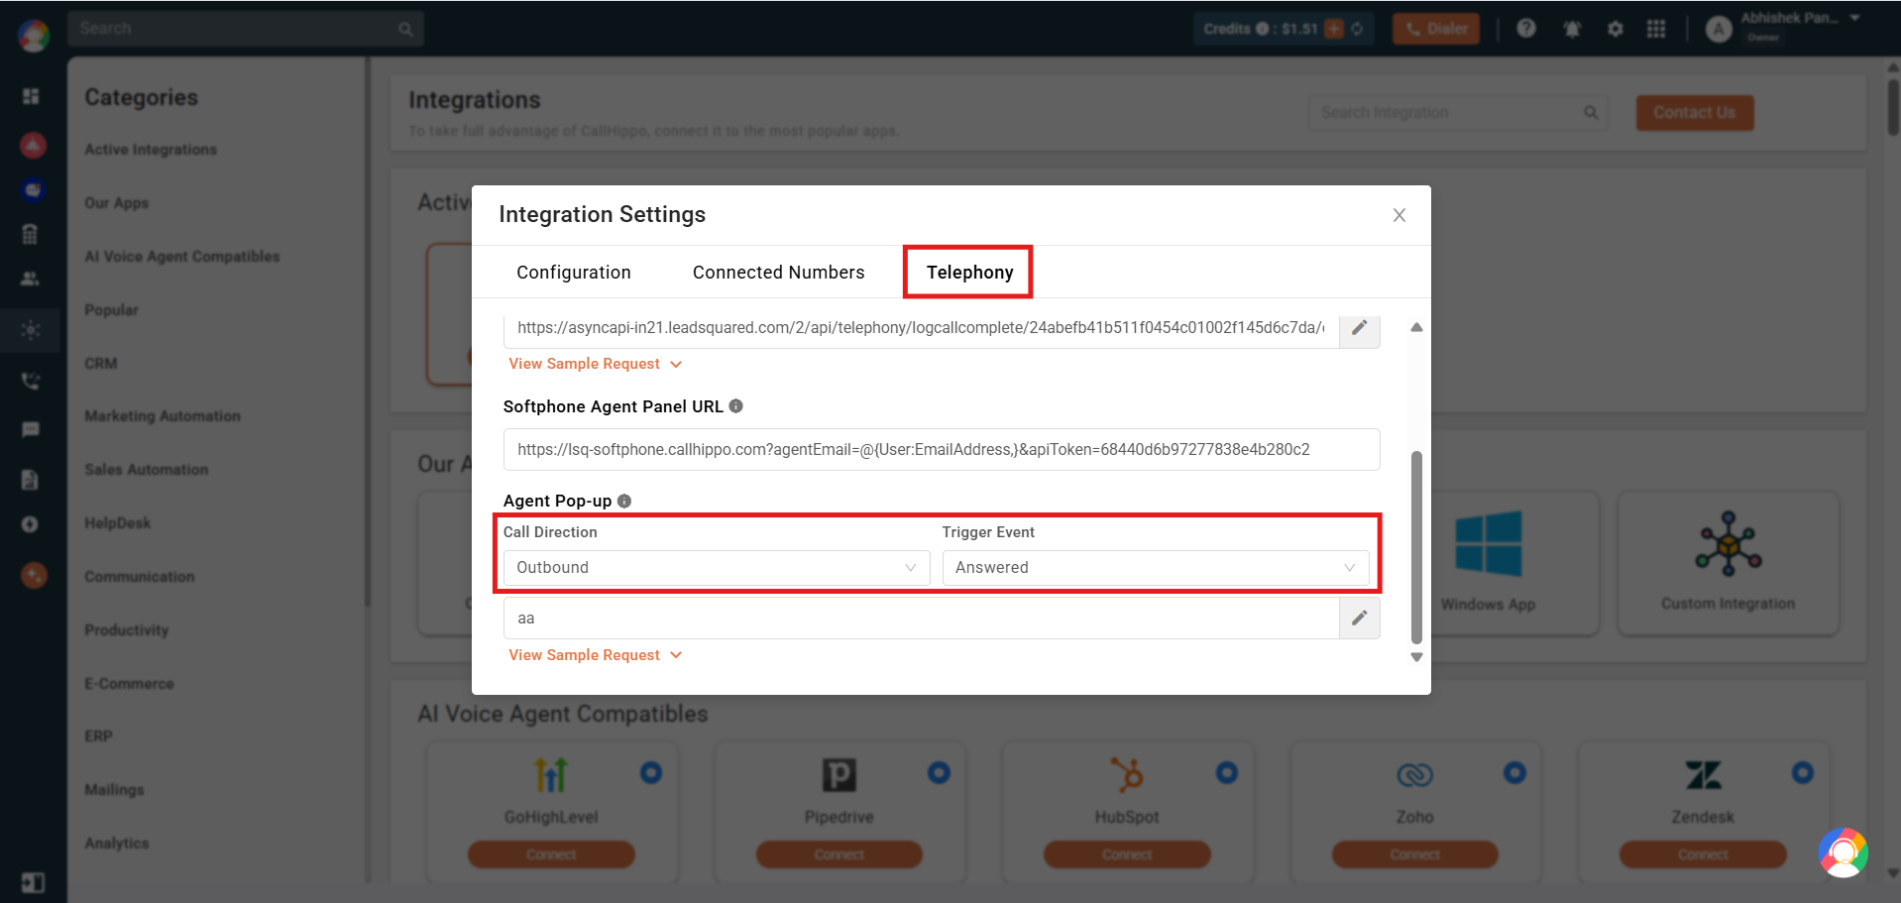Screen dimensions: 1901x903
Task: Open the Call Direction dropdown showing Outbound
Action: click(717, 568)
